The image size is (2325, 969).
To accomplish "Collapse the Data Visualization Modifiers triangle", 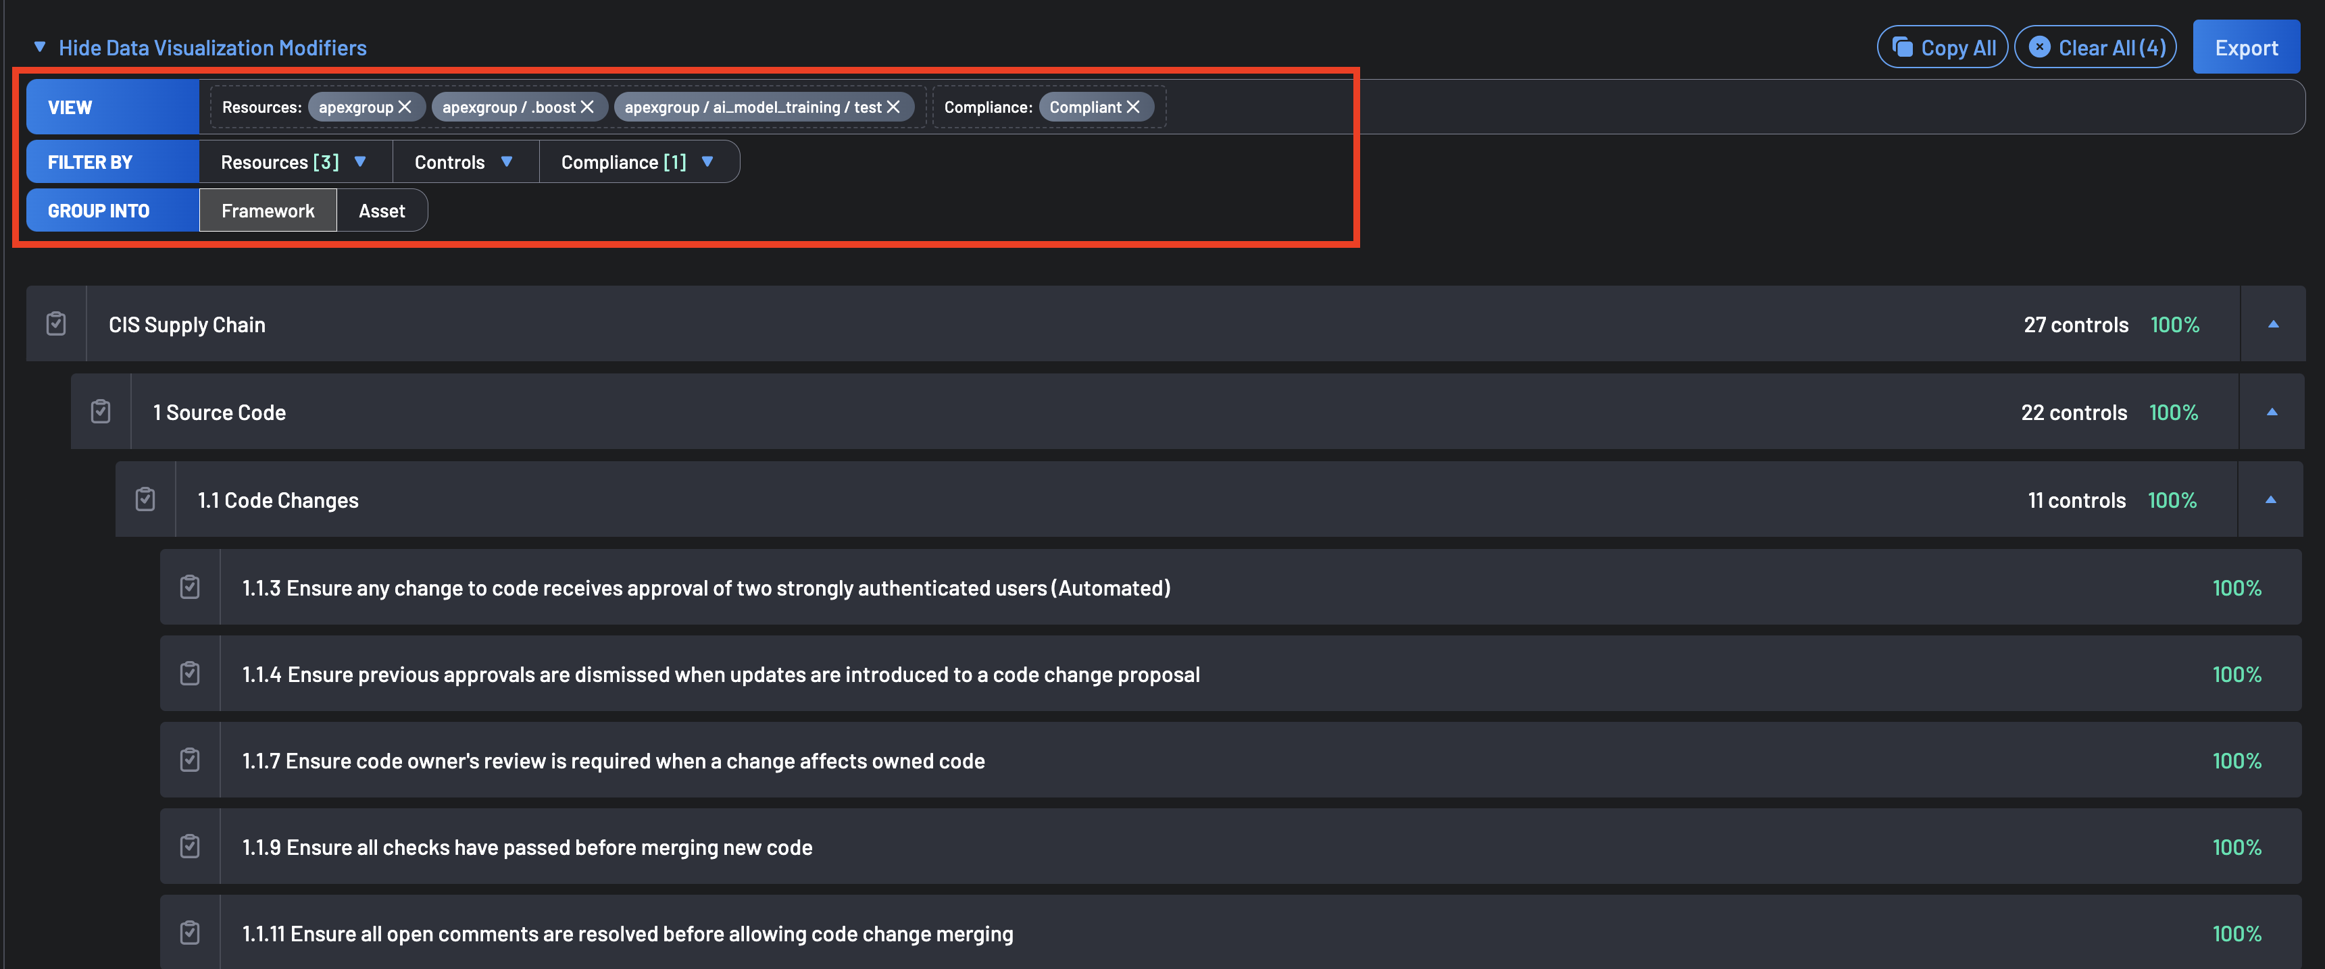I will [40, 47].
